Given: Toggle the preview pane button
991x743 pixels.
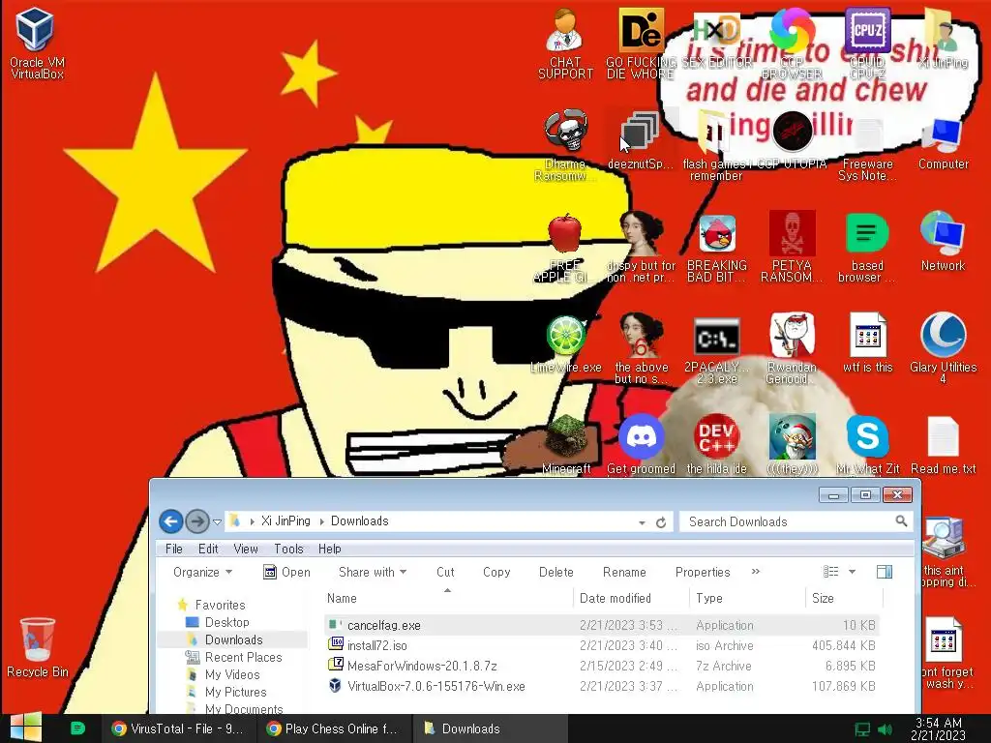Looking at the screenshot, I should pyautogui.click(x=885, y=572).
